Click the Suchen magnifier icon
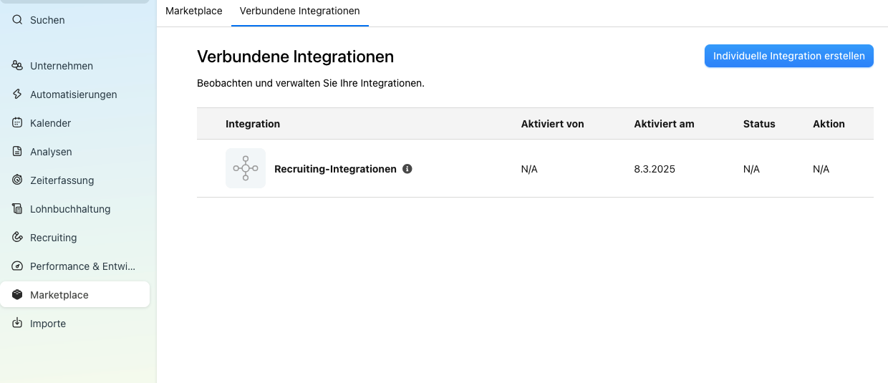Screen dimensions: 888x383 coord(17,20)
